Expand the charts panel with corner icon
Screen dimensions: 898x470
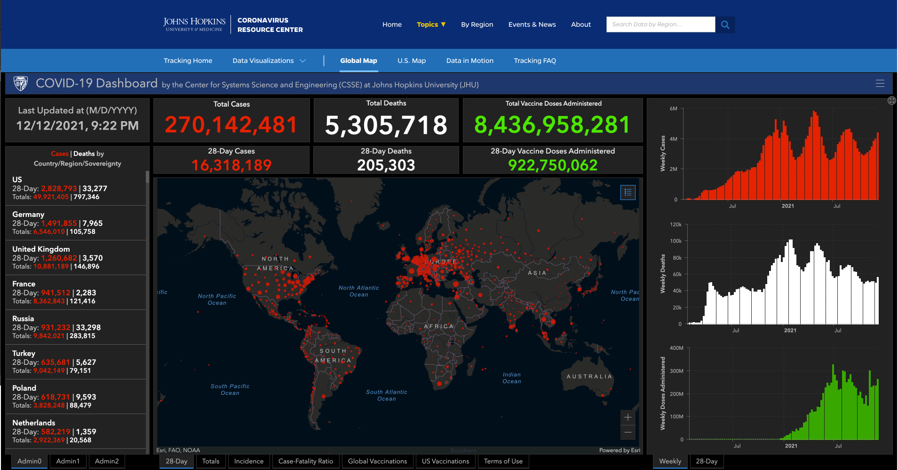tap(891, 100)
